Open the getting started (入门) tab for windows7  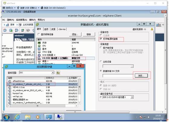[x=18, y=40]
